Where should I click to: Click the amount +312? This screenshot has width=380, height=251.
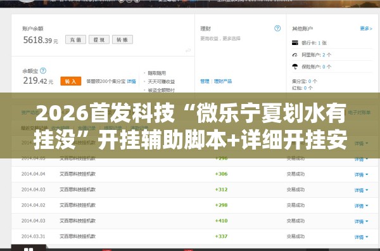(221, 190)
